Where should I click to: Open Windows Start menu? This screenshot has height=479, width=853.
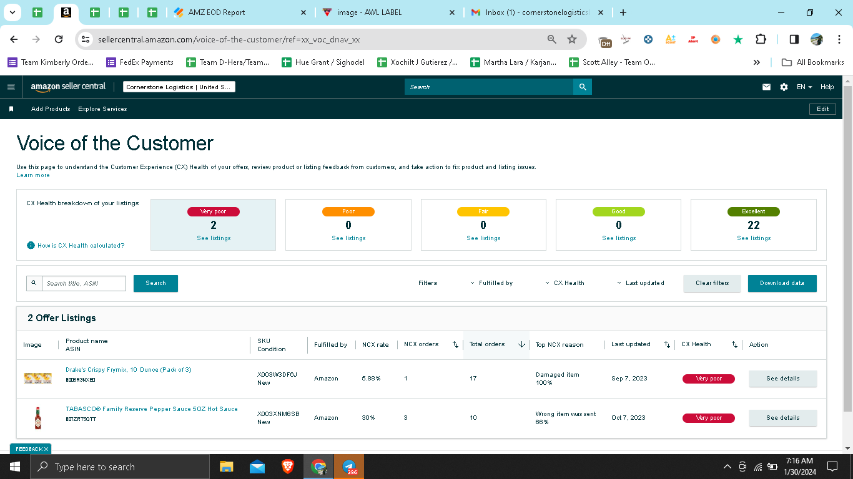tap(14, 467)
